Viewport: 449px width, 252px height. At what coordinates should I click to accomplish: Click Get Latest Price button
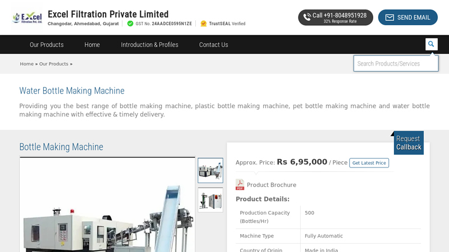click(x=369, y=163)
